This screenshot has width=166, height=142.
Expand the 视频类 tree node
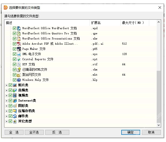point(6,96)
